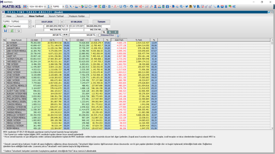Image resolution: width=275 pixels, height=154 pixels.
Task: Click the clock icon in toolbar
Action: click(90, 6)
